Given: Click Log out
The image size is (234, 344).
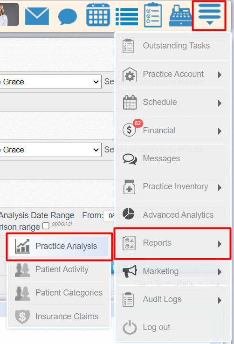Looking at the screenshot, I should pos(173,327).
